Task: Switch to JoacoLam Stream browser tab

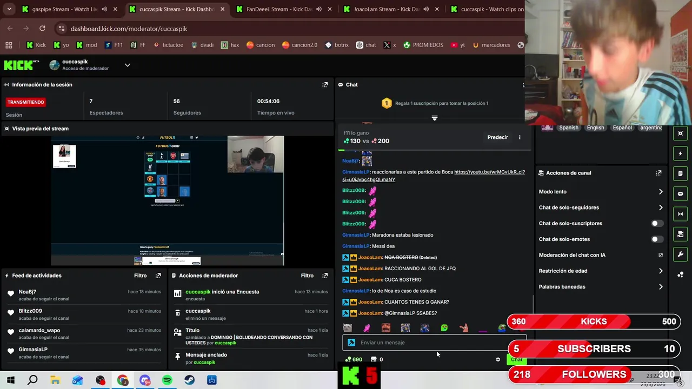Action: 387,9
